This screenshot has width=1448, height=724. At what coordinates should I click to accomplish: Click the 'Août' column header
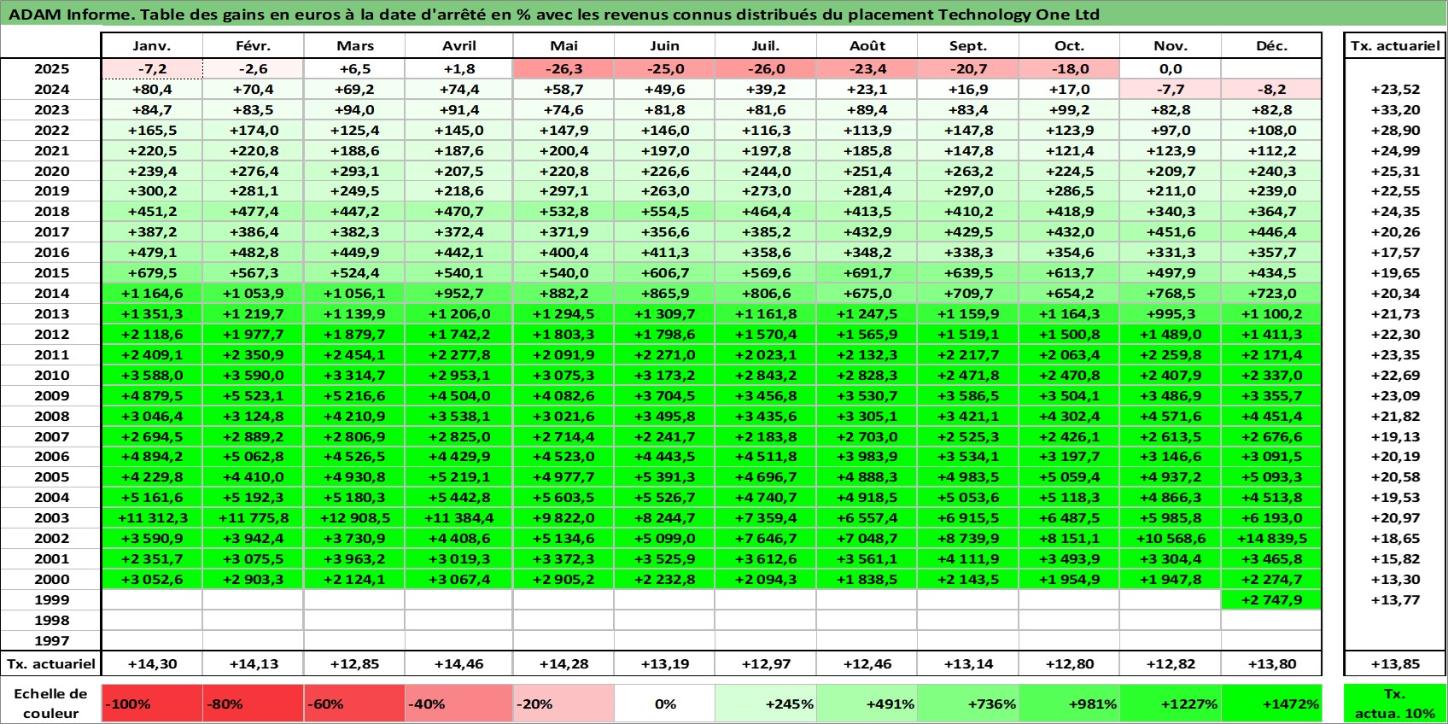click(x=867, y=46)
